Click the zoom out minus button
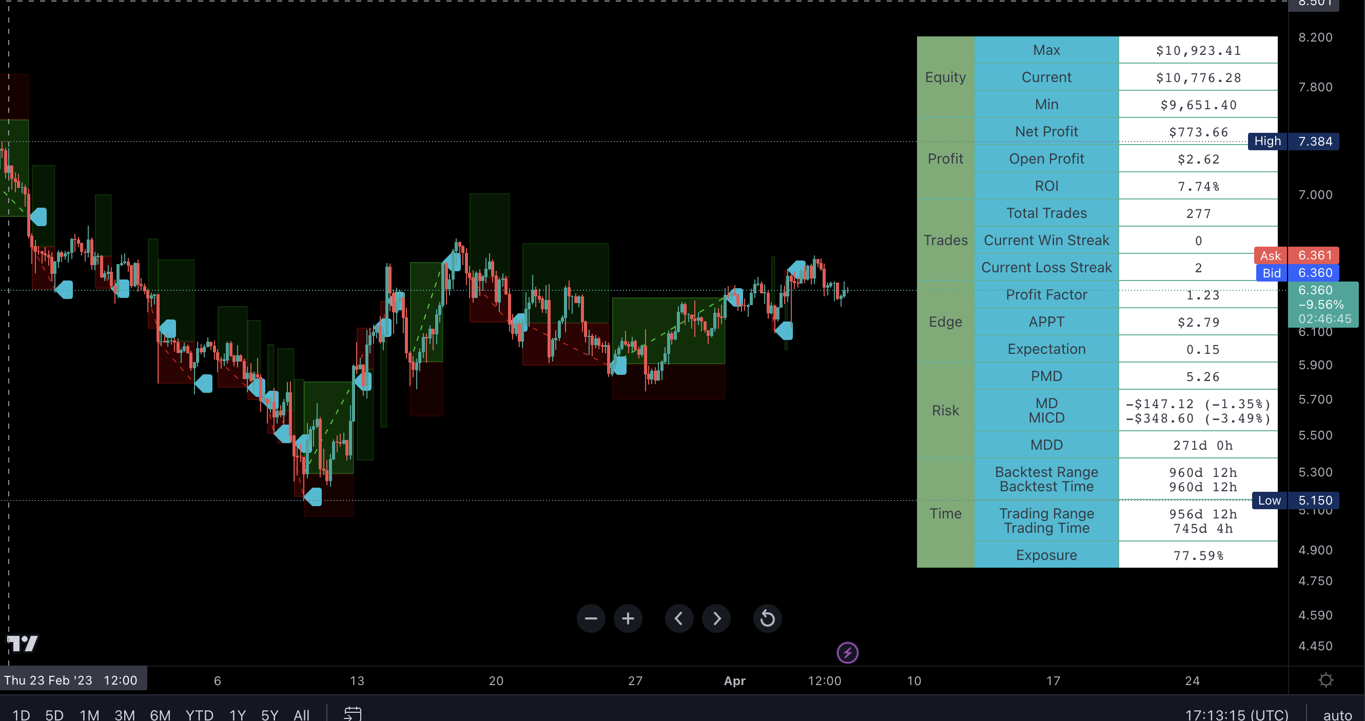Image resolution: width=1365 pixels, height=721 pixels. point(591,618)
